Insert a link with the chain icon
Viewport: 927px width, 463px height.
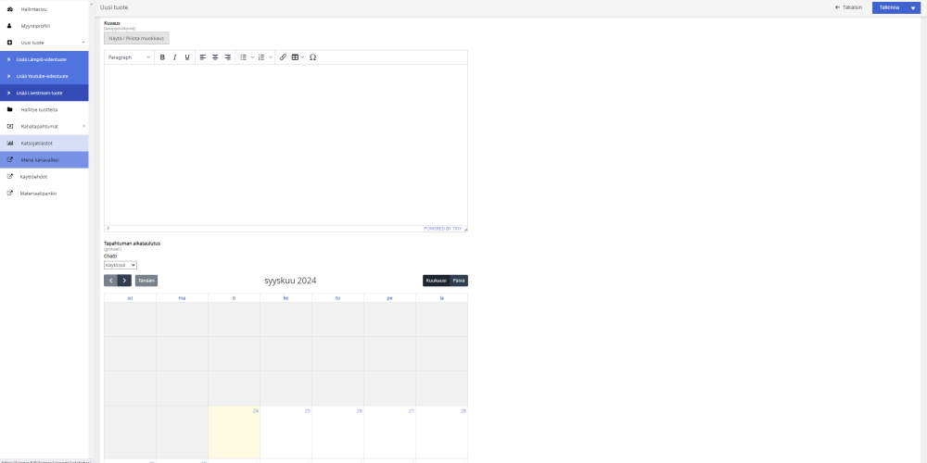pos(283,57)
